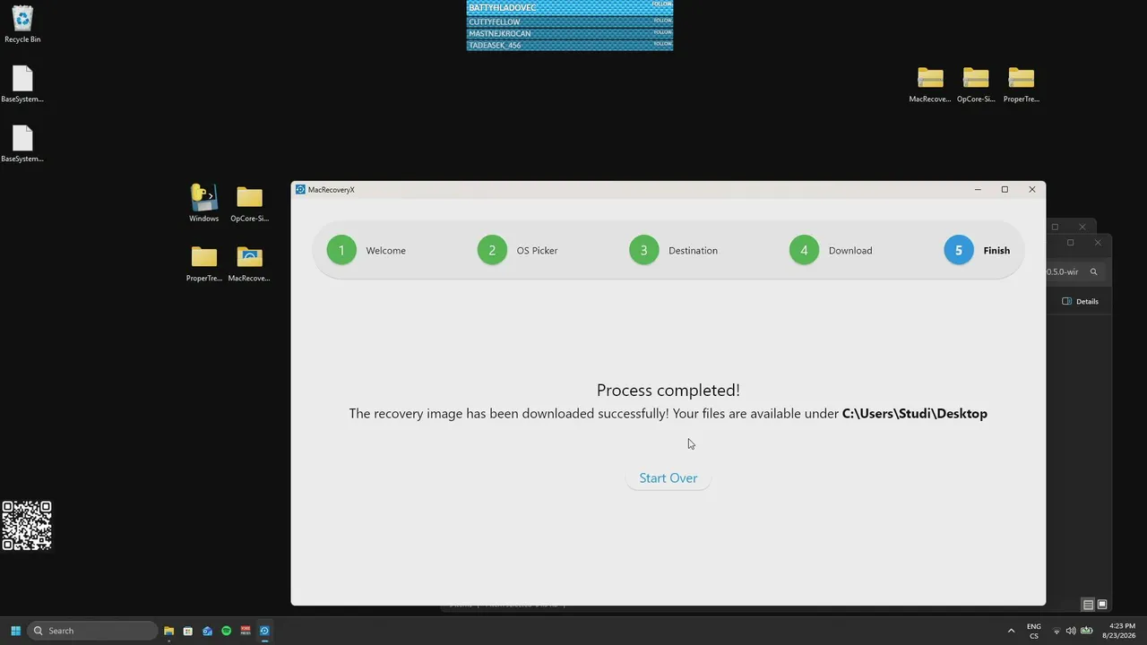
Task: Select the blue step 5 Finish circle
Action: click(958, 250)
